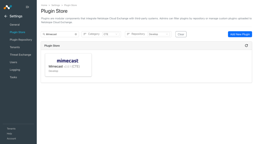This screenshot has width=256, height=144.
Task: Collapse the sidebar menu icon
Action: coord(27,7)
